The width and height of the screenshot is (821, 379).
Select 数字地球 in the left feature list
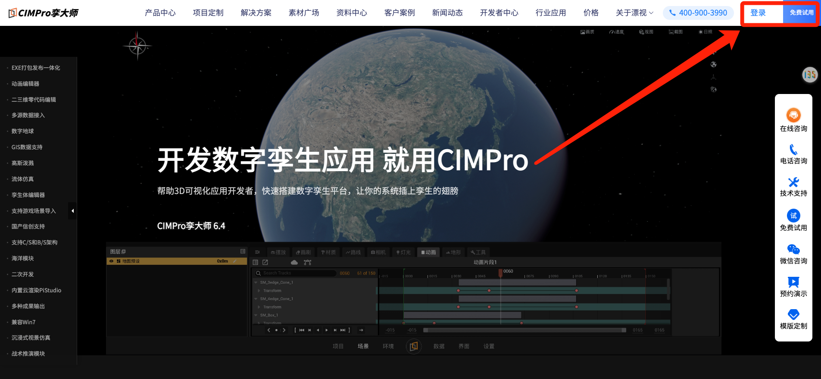[23, 131]
